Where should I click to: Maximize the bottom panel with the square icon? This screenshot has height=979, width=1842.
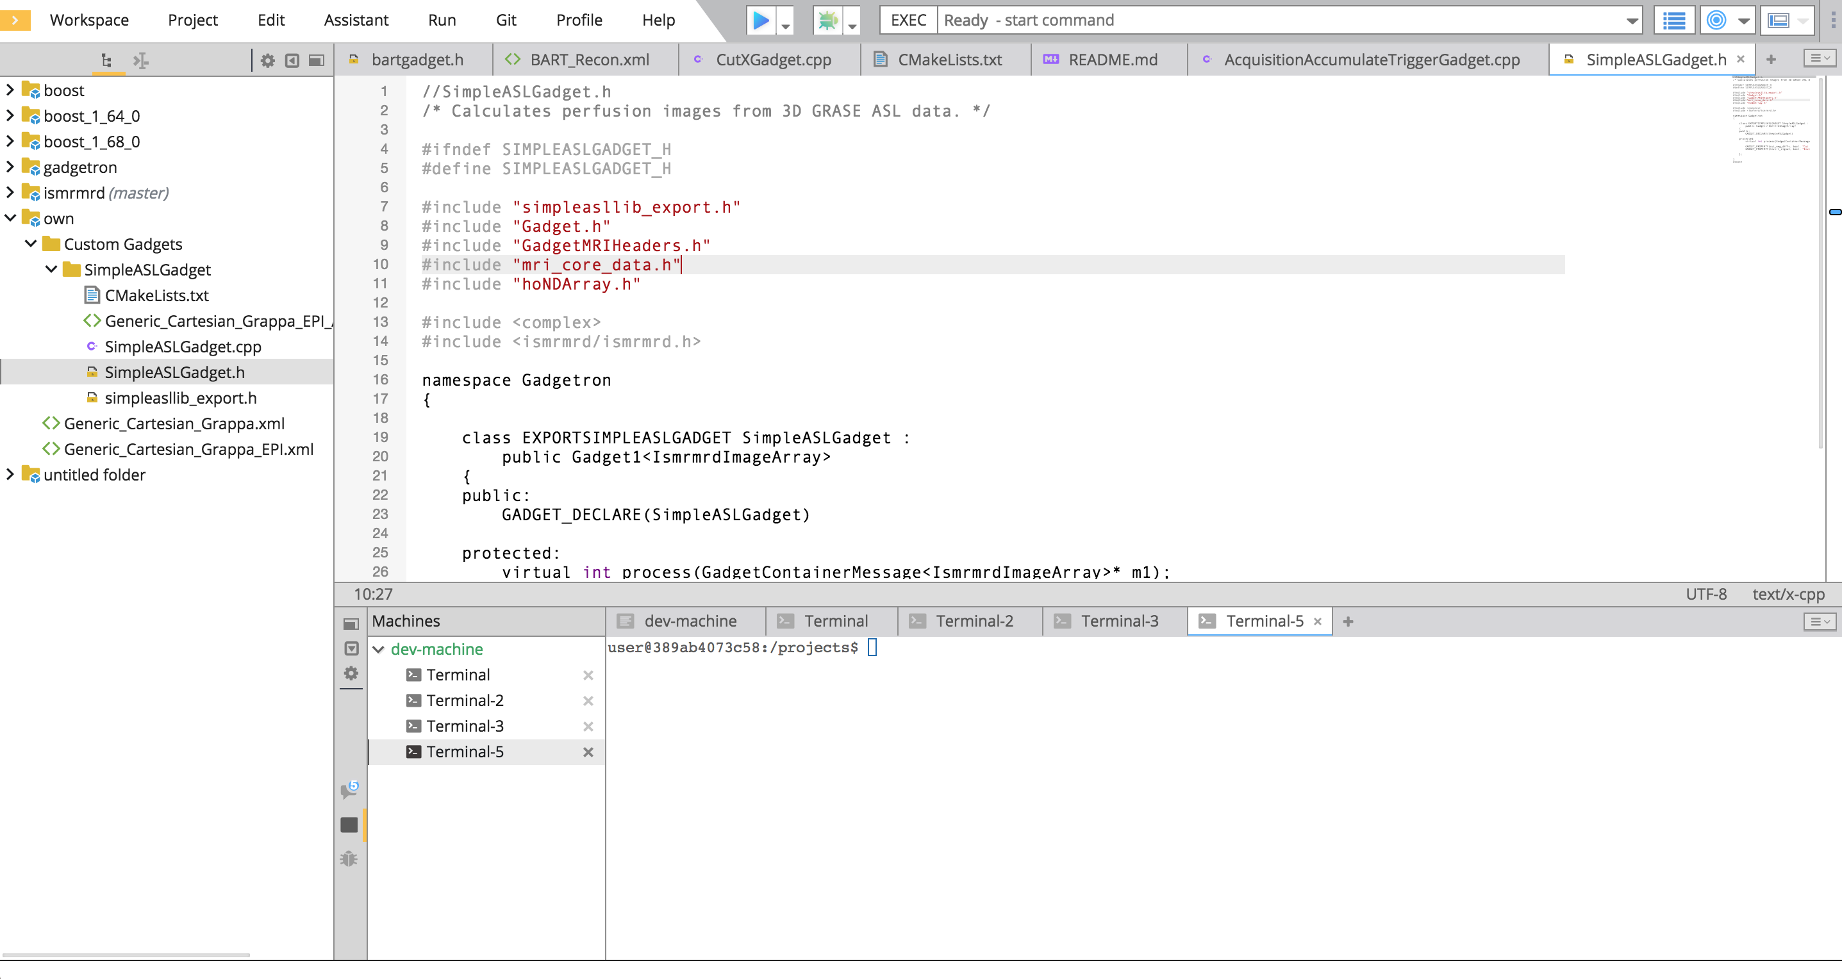point(351,624)
